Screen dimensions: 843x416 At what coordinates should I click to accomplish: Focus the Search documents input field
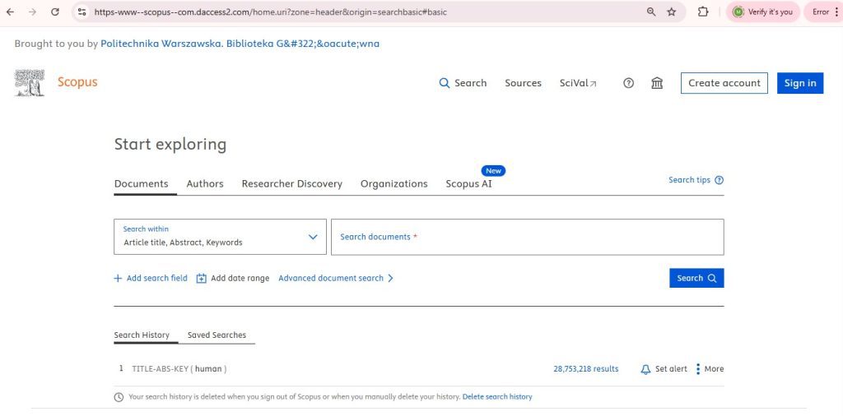coord(527,237)
